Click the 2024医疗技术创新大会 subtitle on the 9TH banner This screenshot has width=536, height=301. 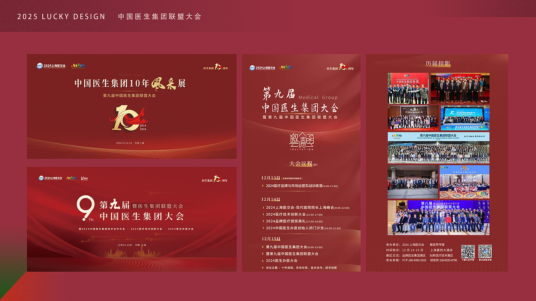click(x=147, y=229)
